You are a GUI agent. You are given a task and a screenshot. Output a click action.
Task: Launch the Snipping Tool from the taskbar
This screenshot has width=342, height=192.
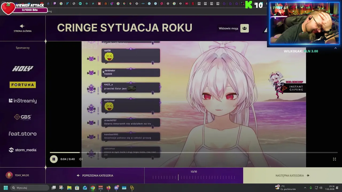tap(61, 188)
